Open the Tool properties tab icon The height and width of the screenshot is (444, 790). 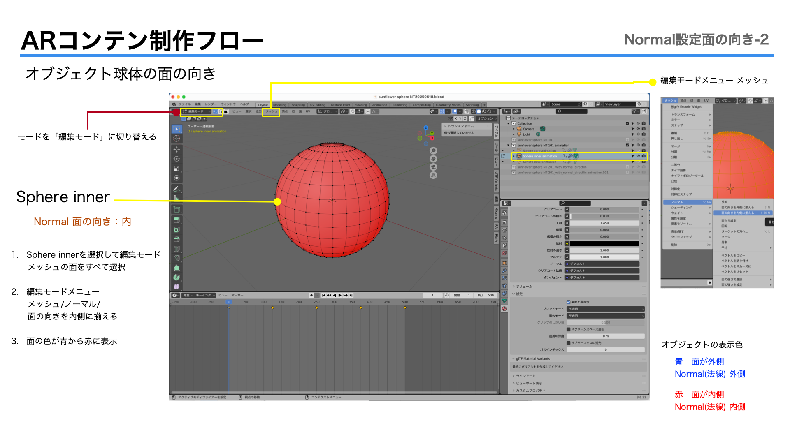tap(504, 213)
